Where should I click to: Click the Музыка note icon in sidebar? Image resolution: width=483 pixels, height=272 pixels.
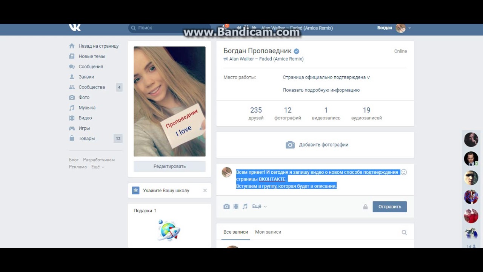pos(72,108)
